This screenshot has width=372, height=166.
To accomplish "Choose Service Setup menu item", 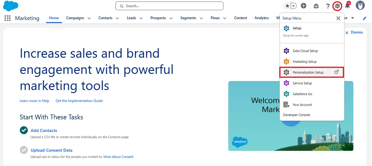I will pyautogui.click(x=312, y=83).
